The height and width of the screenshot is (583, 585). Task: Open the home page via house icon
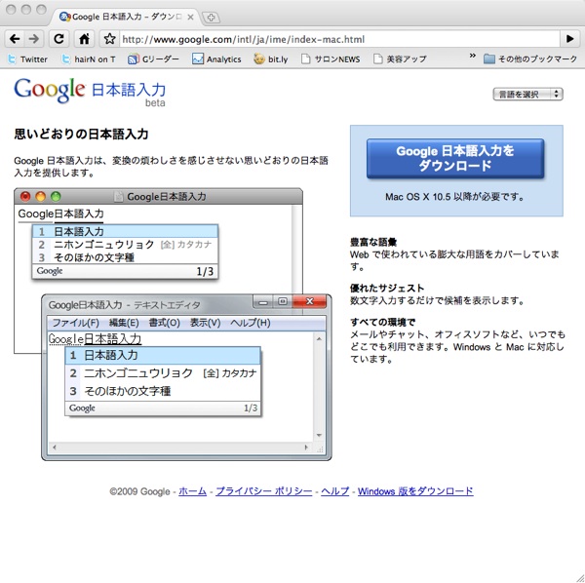click(84, 38)
